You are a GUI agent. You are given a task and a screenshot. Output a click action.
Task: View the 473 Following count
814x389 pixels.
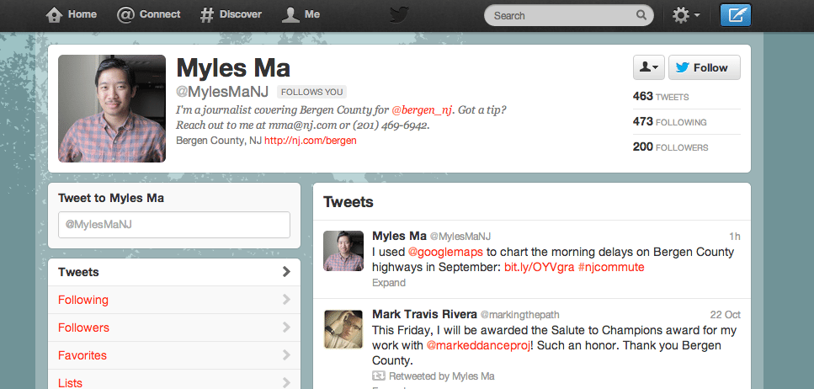pos(670,121)
